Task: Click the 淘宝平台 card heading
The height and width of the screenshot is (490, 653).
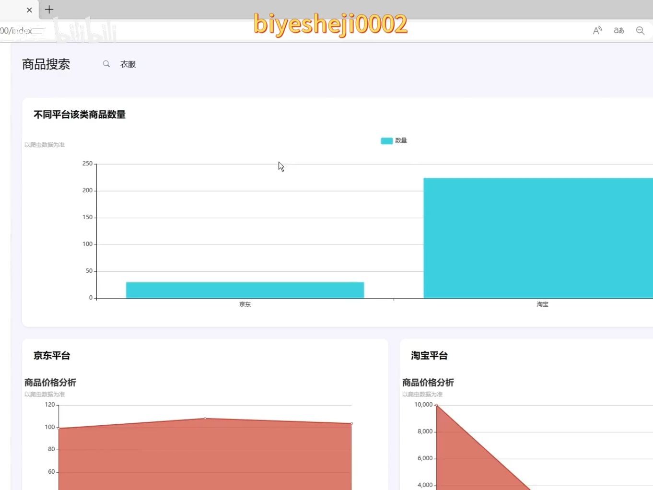Action: click(429, 356)
